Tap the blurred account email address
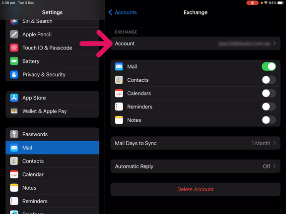 [244, 44]
